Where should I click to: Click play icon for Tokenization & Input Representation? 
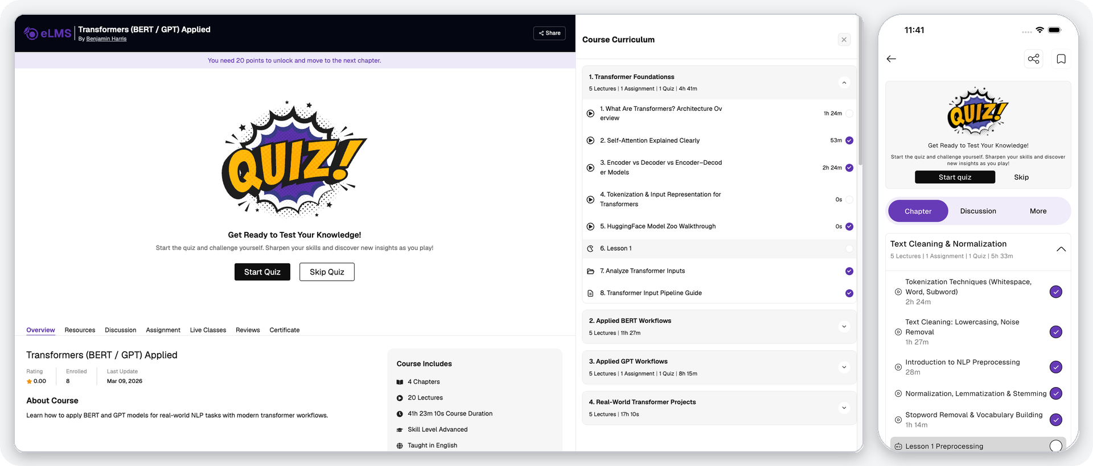tap(590, 199)
